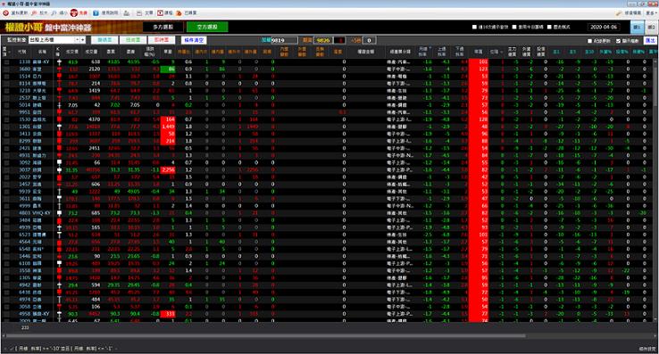Expand the 更多 menu at top right
This screenshot has height=354, width=659.
coord(651,13)
